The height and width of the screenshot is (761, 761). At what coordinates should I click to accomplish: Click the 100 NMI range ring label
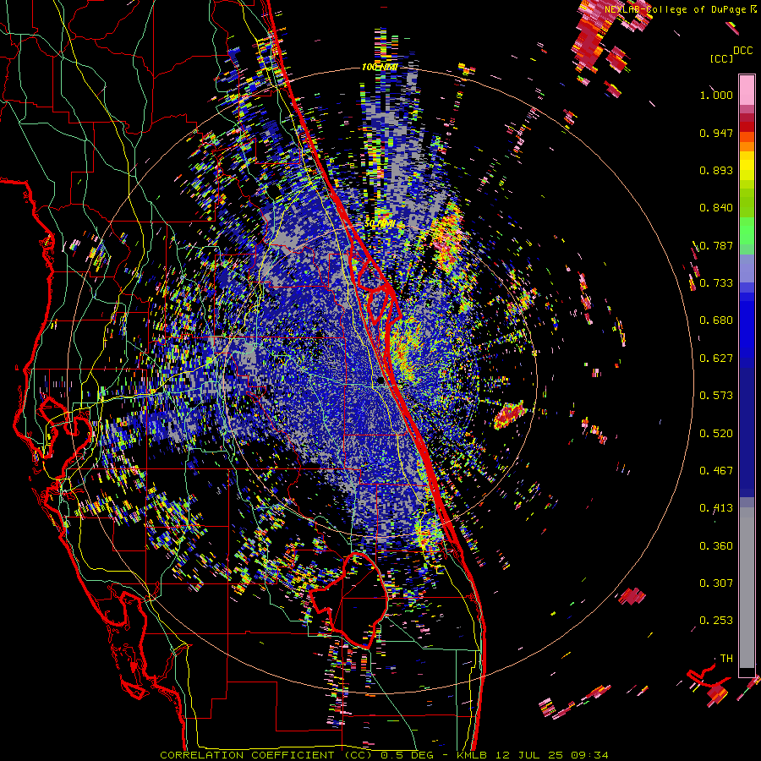tap(380, 67)
